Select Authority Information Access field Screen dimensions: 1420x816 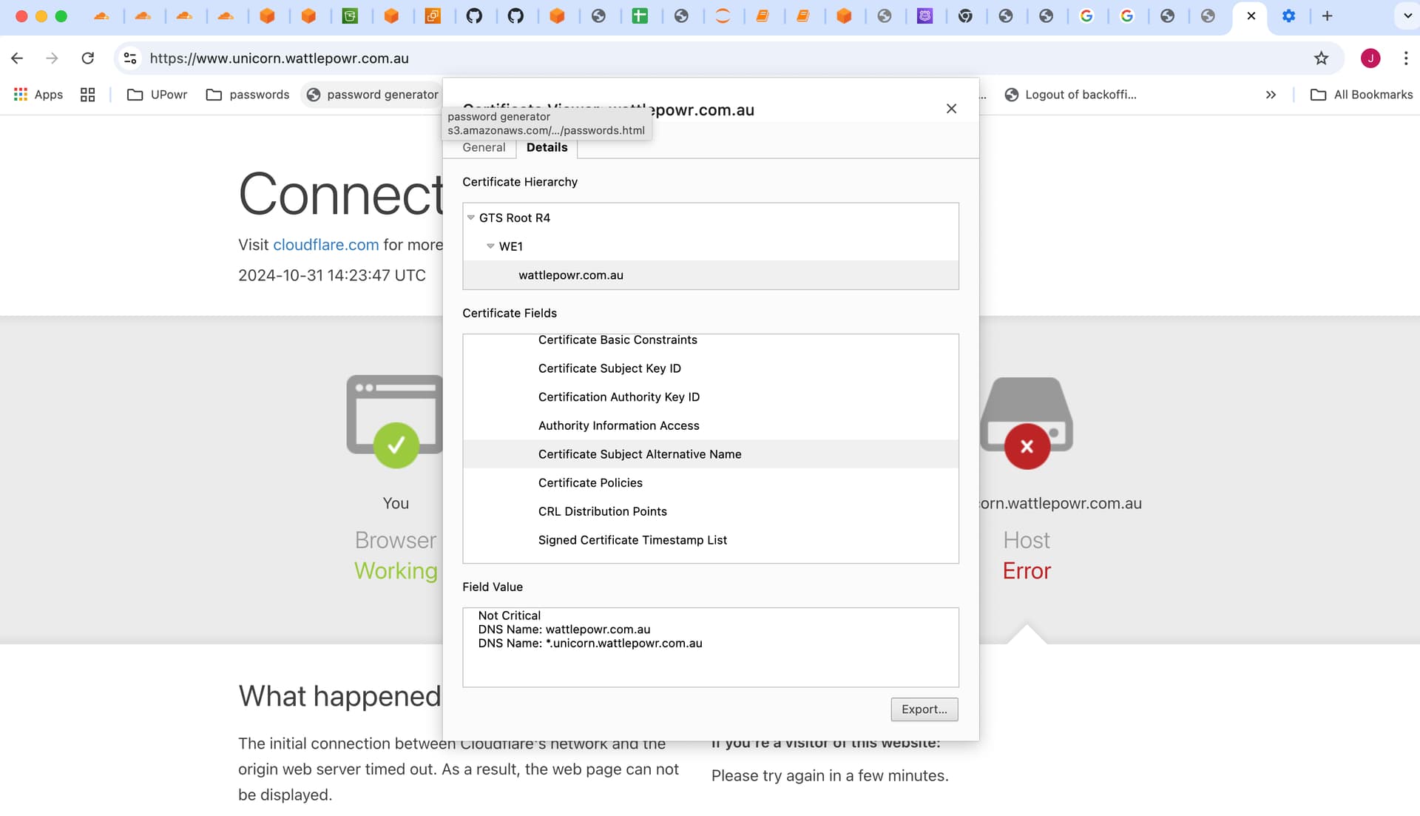(x=710, y=426)
